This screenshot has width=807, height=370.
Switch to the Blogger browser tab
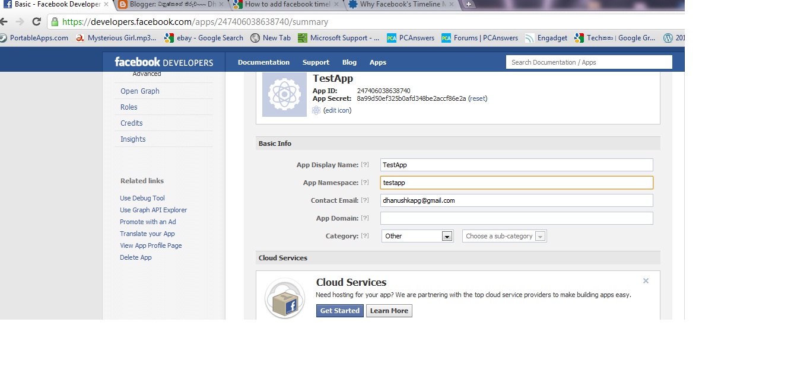click(x=169, y=4)
